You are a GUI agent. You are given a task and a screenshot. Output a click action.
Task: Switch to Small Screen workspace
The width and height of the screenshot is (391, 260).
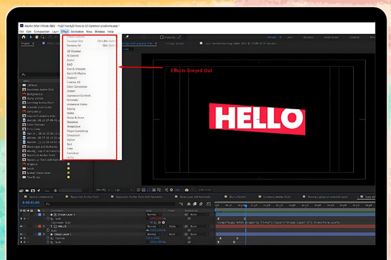click(331, 37)
